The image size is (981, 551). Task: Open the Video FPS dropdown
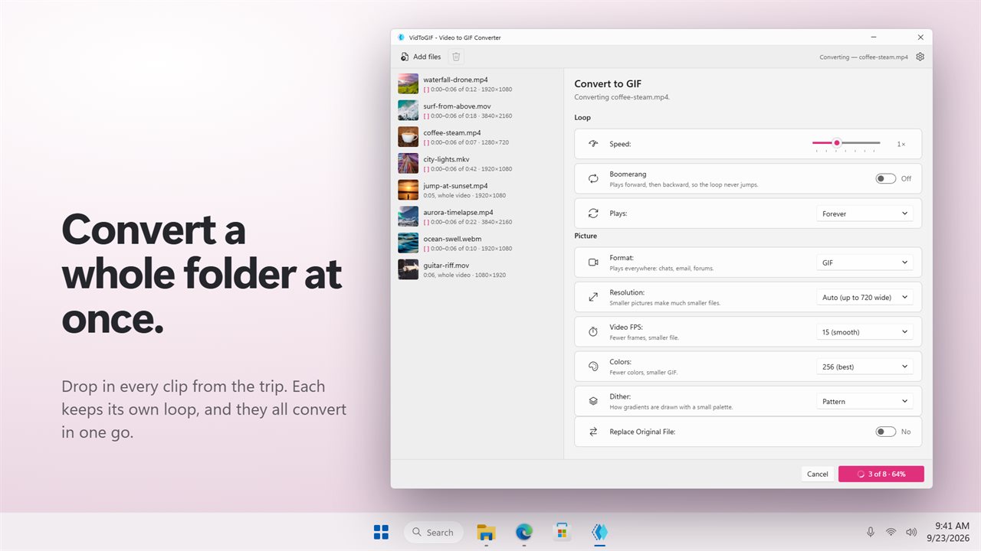pyautogui.click(x=865, y=332)
